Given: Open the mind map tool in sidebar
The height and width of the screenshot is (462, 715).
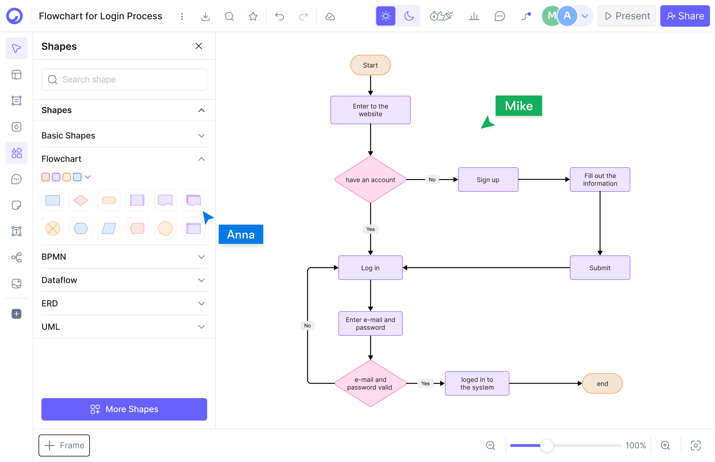Looking at the screenshot, I should (16, 257).
